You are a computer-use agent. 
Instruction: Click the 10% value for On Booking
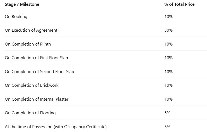click(169, 17)
